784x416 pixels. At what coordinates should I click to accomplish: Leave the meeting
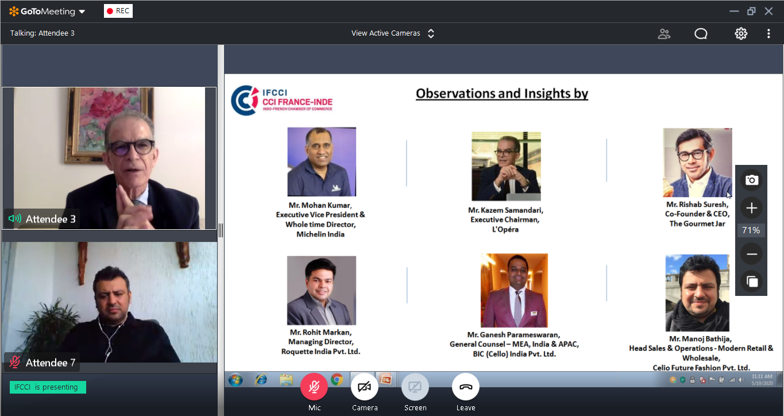[465, 387]
